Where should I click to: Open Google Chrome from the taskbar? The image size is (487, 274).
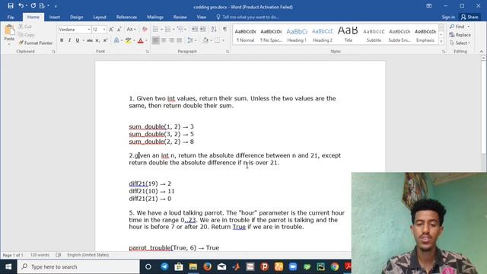tap(335, 267)
